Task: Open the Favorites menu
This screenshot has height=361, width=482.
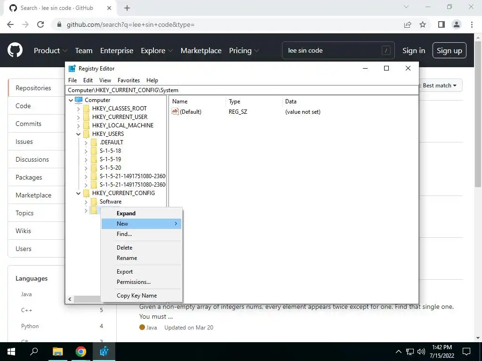Action: tap(129, 80)
